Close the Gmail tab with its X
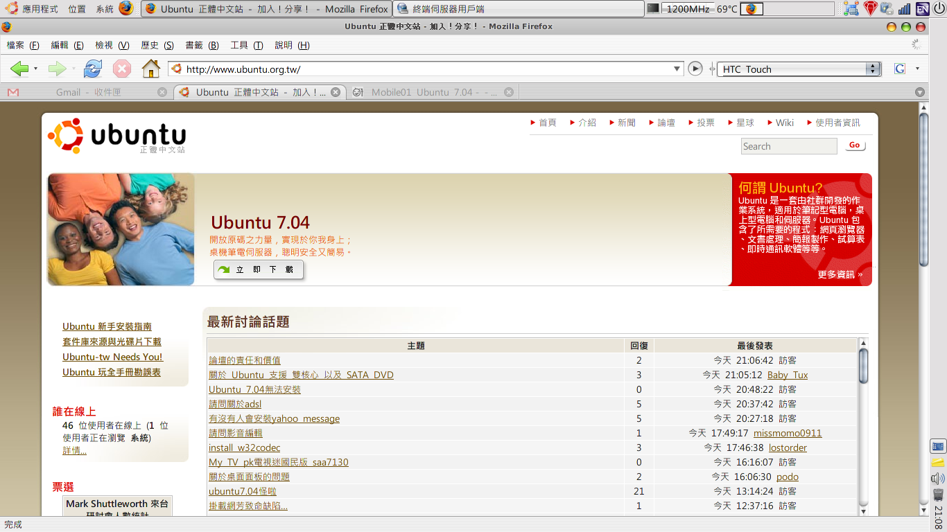 click(x=162, y=92)
